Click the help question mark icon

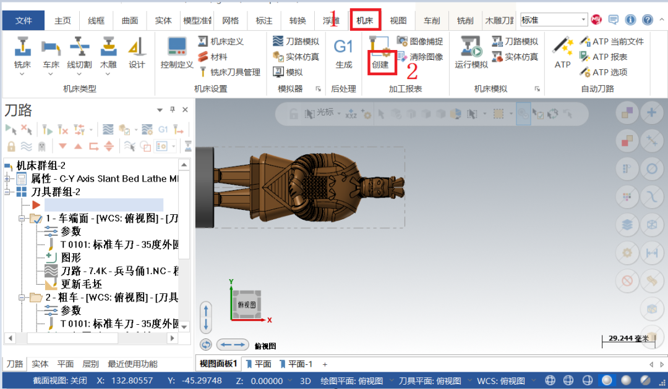point(647,20)
